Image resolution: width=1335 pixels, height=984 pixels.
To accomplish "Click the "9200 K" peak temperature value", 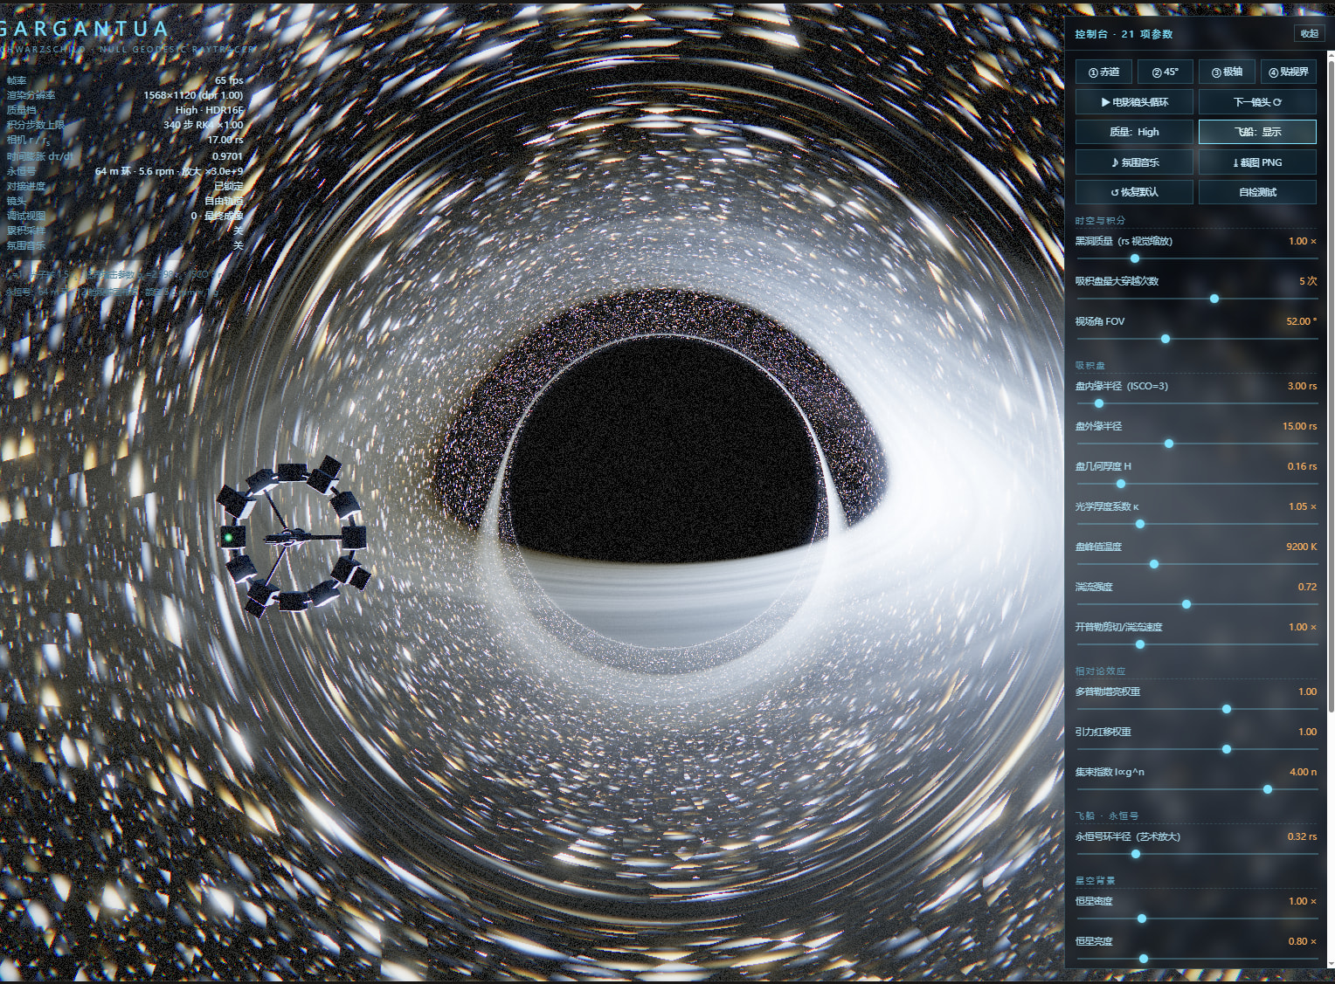I will coord(1301,547).
